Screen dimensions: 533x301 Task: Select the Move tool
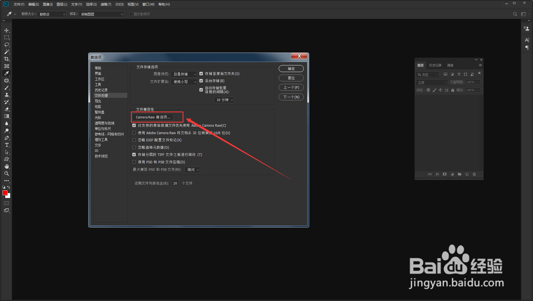(7, 30)
